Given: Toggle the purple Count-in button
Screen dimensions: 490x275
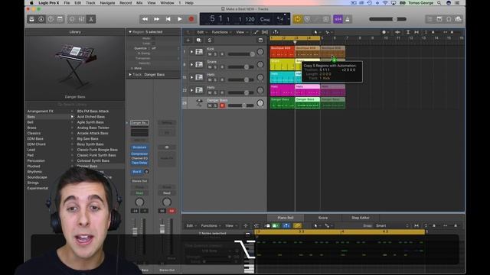Looking at the screenshot, I should point(338,19).
